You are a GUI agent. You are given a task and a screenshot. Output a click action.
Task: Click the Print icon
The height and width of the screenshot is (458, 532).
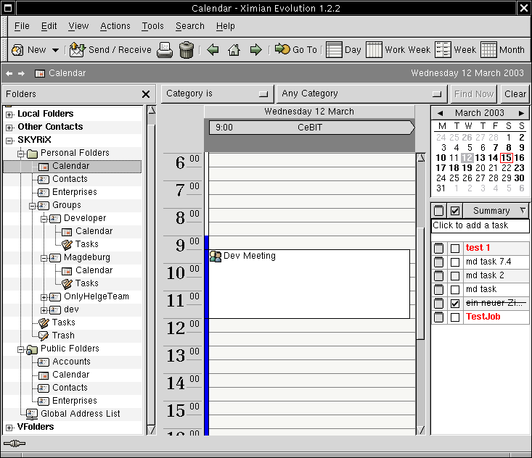click(165, 50)
